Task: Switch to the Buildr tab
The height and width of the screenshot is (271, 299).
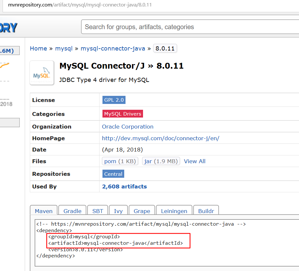Action: coord(206,210)
